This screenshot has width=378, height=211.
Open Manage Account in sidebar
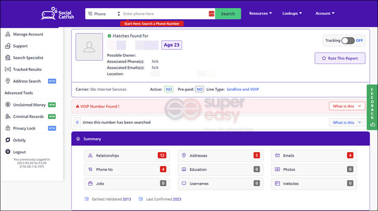click(28, 34)
